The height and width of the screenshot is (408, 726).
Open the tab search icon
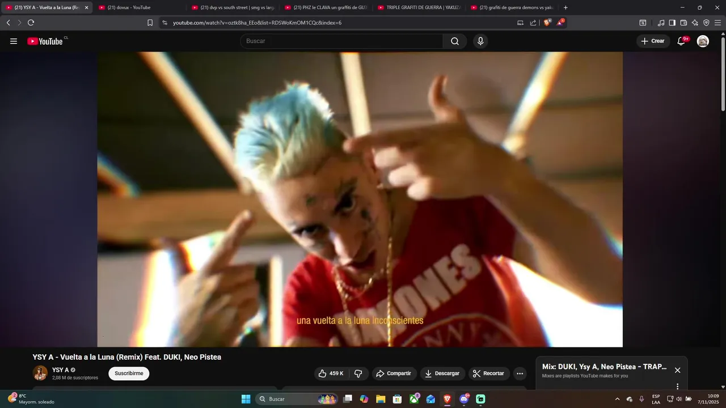(x=643, y=23)
